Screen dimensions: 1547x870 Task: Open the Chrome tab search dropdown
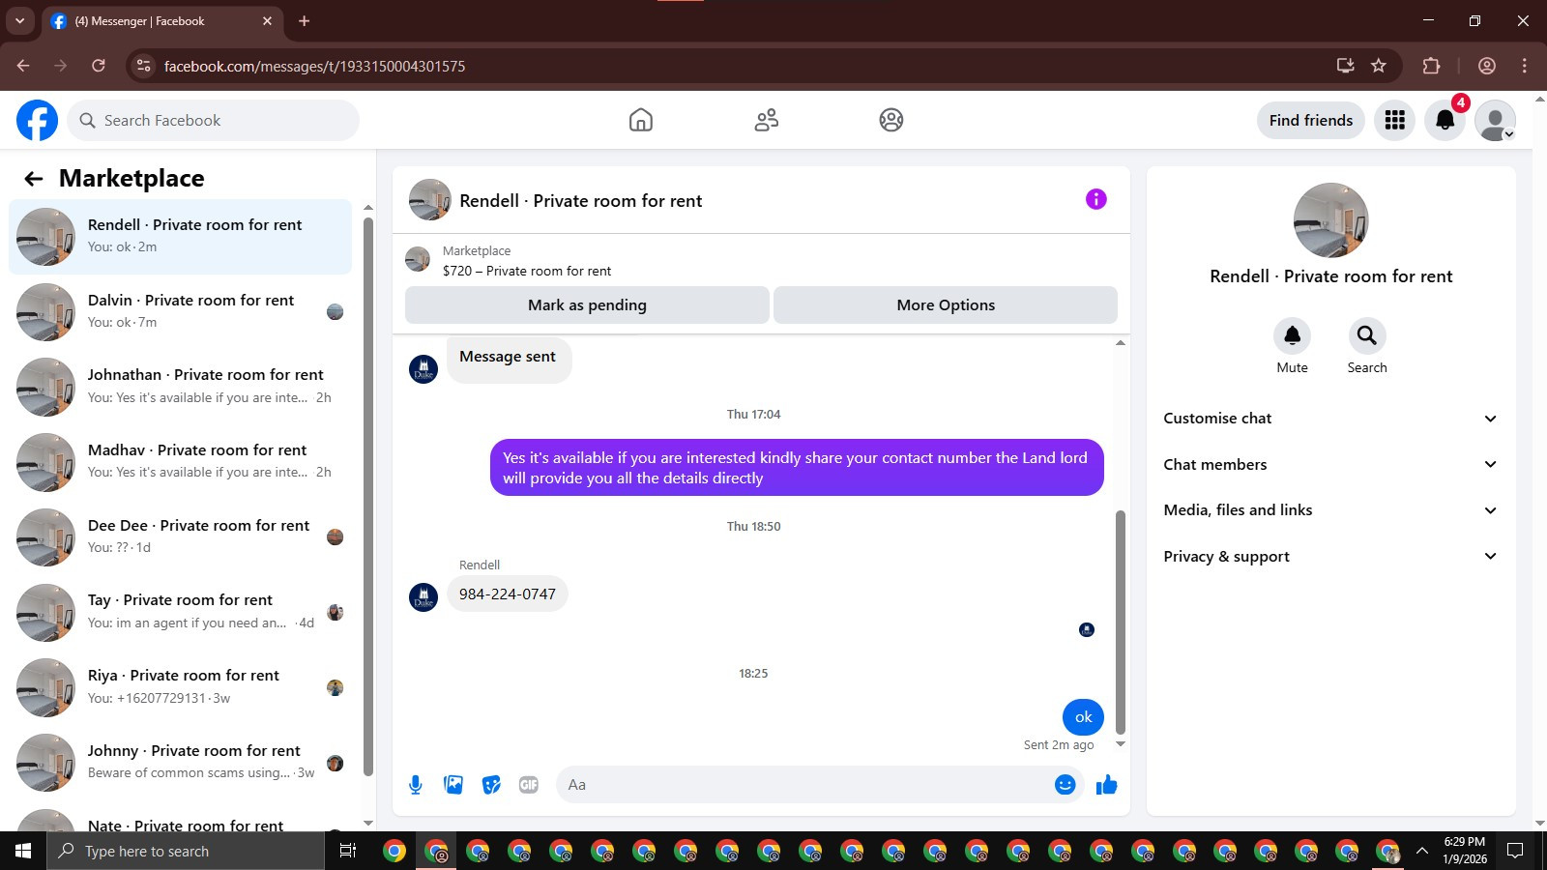(x=19, y=20)
